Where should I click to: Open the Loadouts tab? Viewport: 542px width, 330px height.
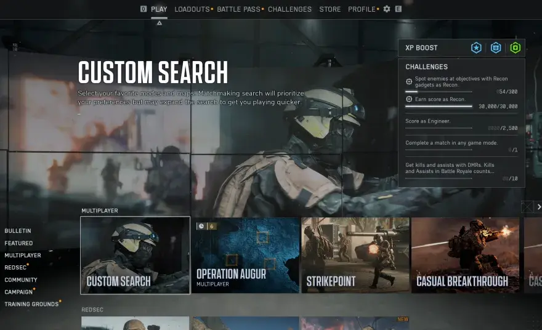point(192,9)
